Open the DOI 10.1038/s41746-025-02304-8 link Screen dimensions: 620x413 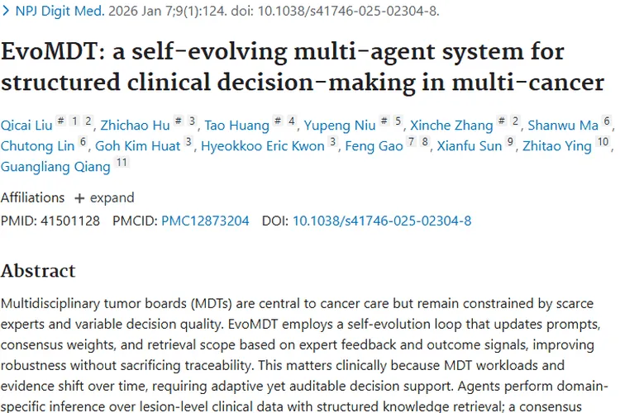382,221
